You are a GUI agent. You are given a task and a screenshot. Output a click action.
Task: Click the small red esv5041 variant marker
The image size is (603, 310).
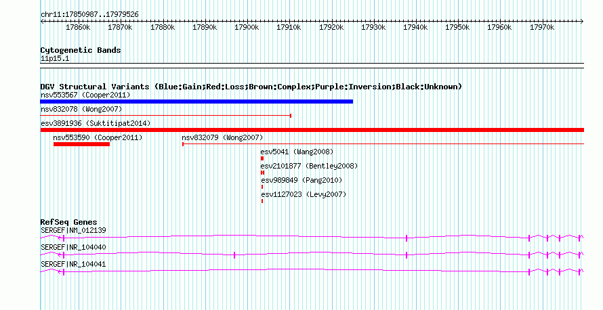(262, 158)
